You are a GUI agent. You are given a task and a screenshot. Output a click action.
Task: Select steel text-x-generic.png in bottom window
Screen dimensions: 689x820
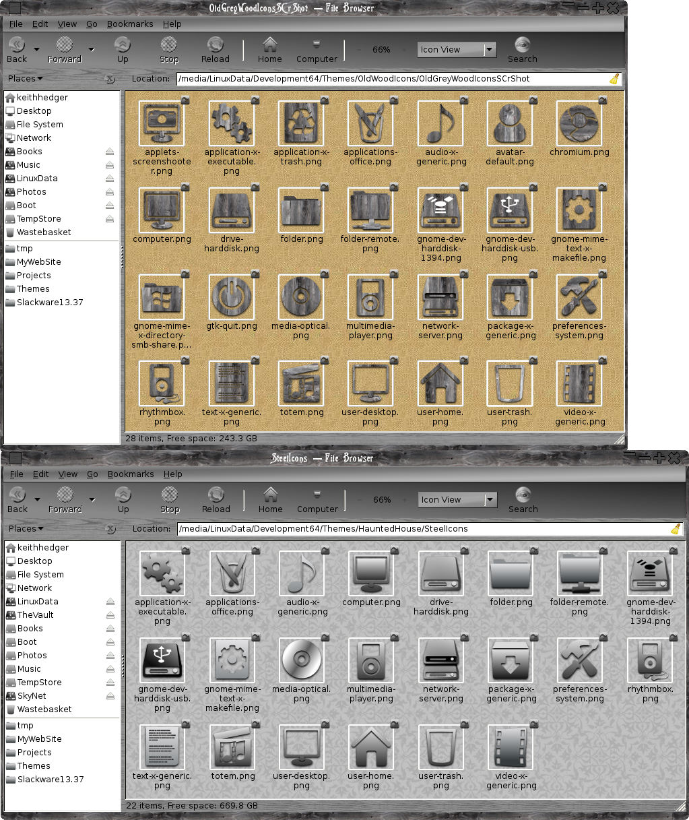click(x=162, y=747)
